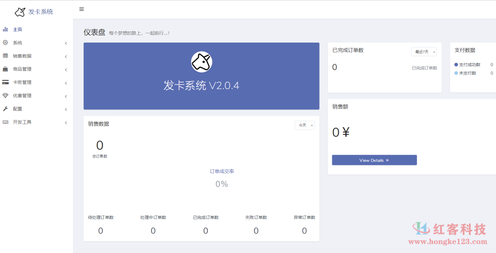Open the 最近7天 period dropdown
Screen dimensions: 496x253
click(424, 52)
